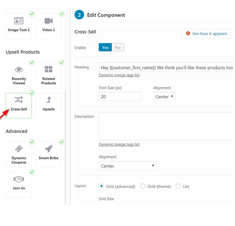Screen dimensions: 235x226
Task: Open Dynamic merge tags list under Heading
Action: pyautogui.click(x=119, y=75)
